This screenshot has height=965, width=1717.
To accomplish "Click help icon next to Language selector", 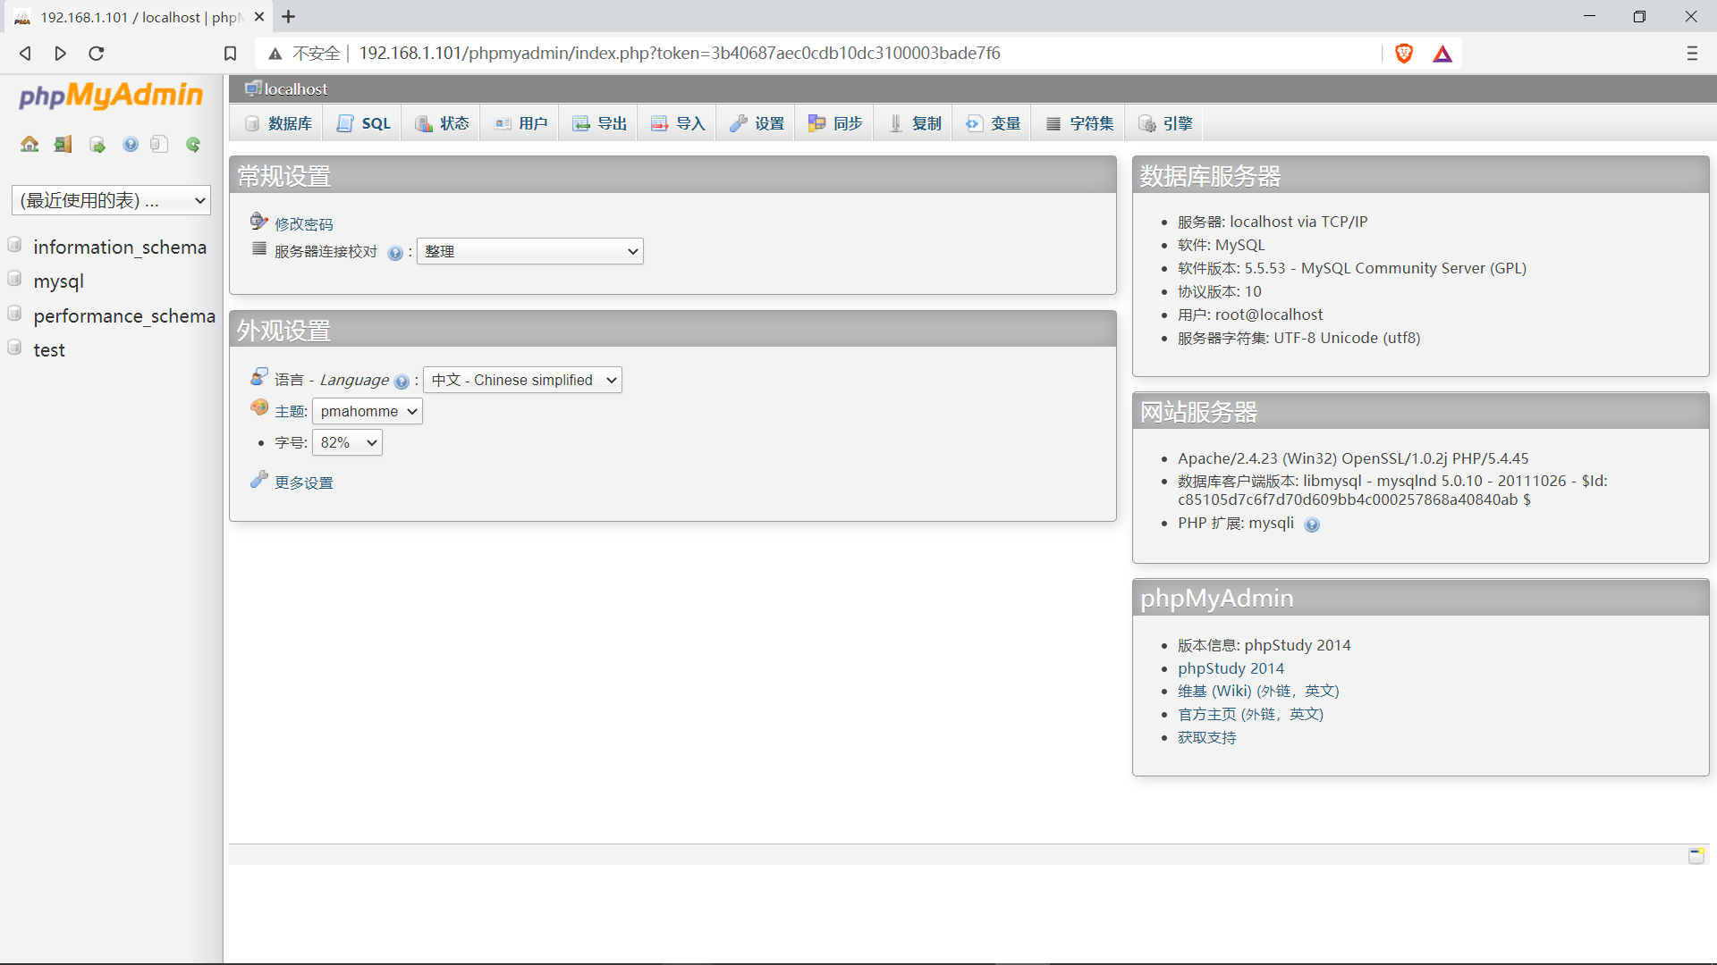I will coord(402,382).
